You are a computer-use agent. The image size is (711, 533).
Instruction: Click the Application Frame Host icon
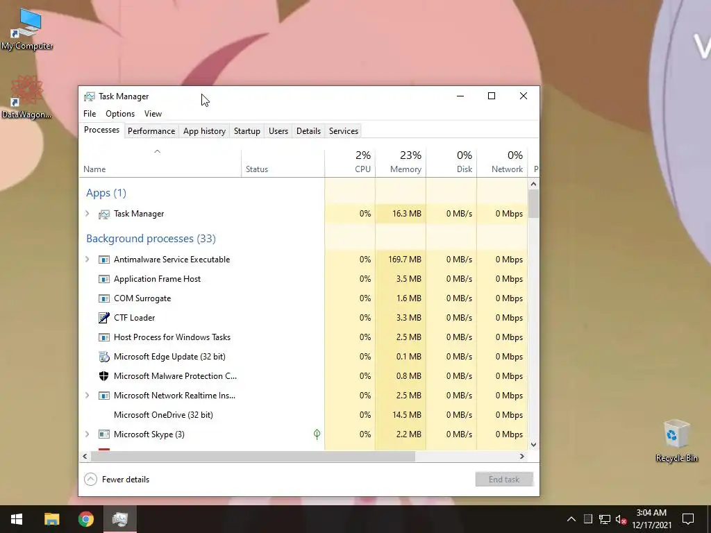(x=104, y=279)
